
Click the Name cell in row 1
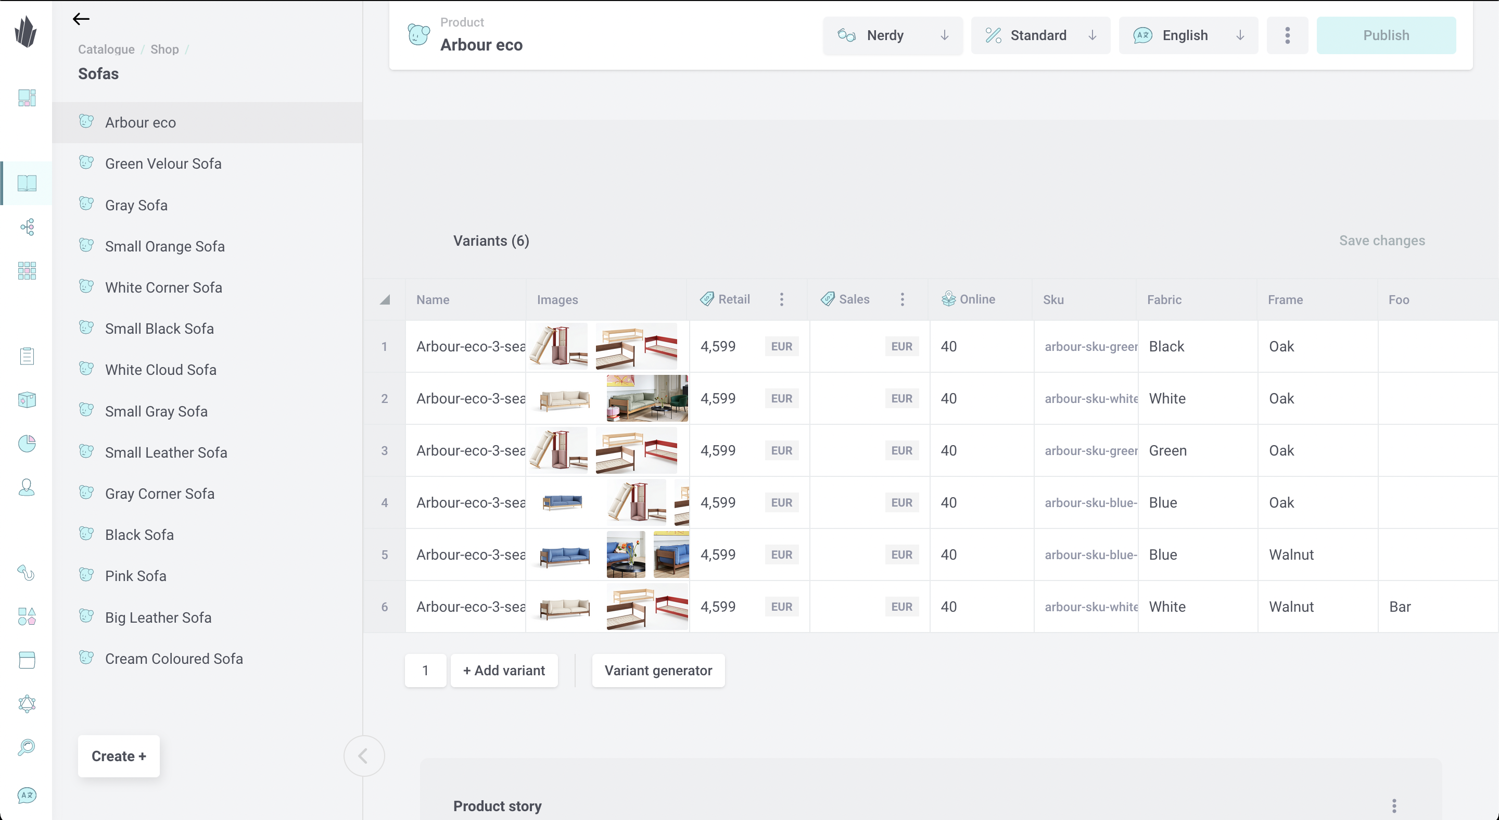(465, 346)
